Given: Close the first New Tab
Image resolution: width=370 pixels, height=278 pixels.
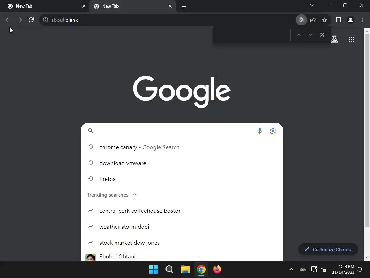Looking at the screenshot, I should tap(84, 6).
